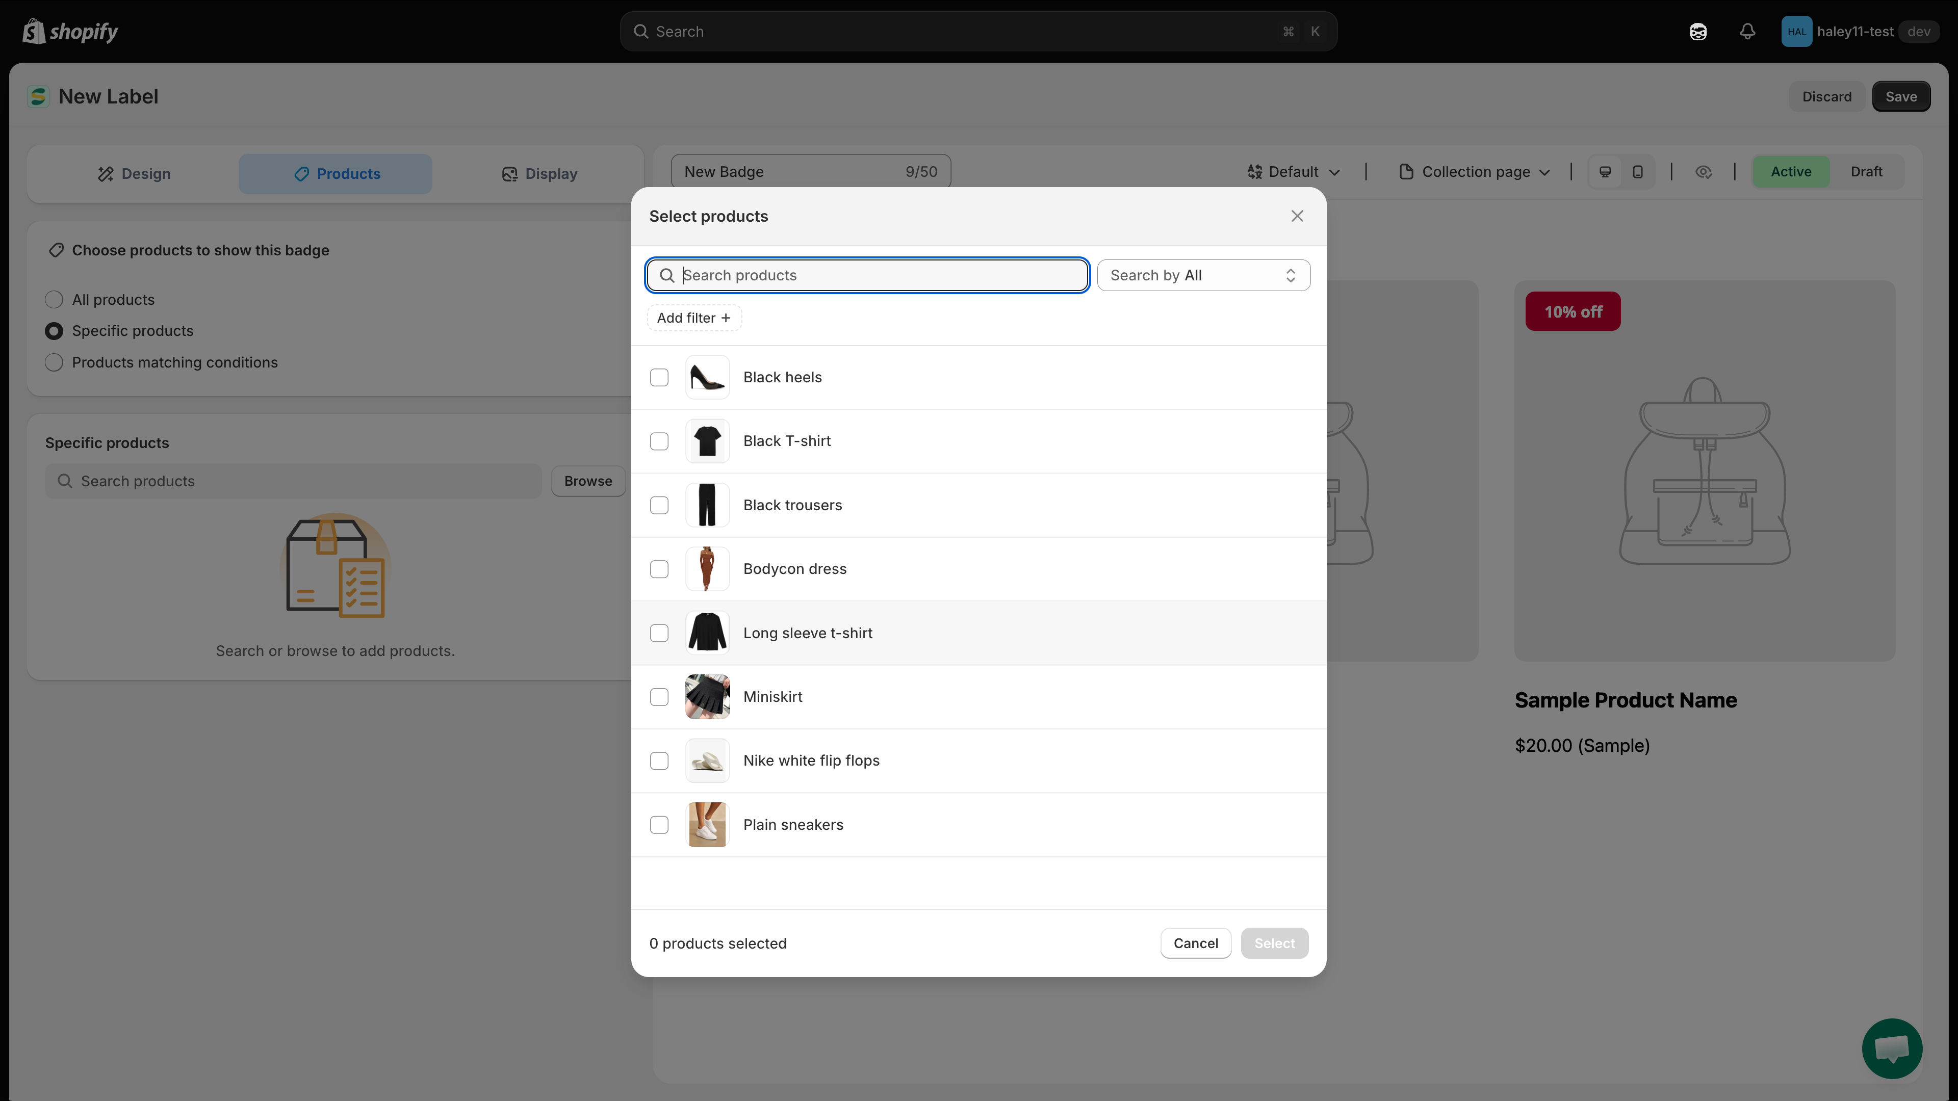Switch to the Display tab
Viewport: 1958px width, 1101px height.
pyautogui.click(x=539, y=174)
